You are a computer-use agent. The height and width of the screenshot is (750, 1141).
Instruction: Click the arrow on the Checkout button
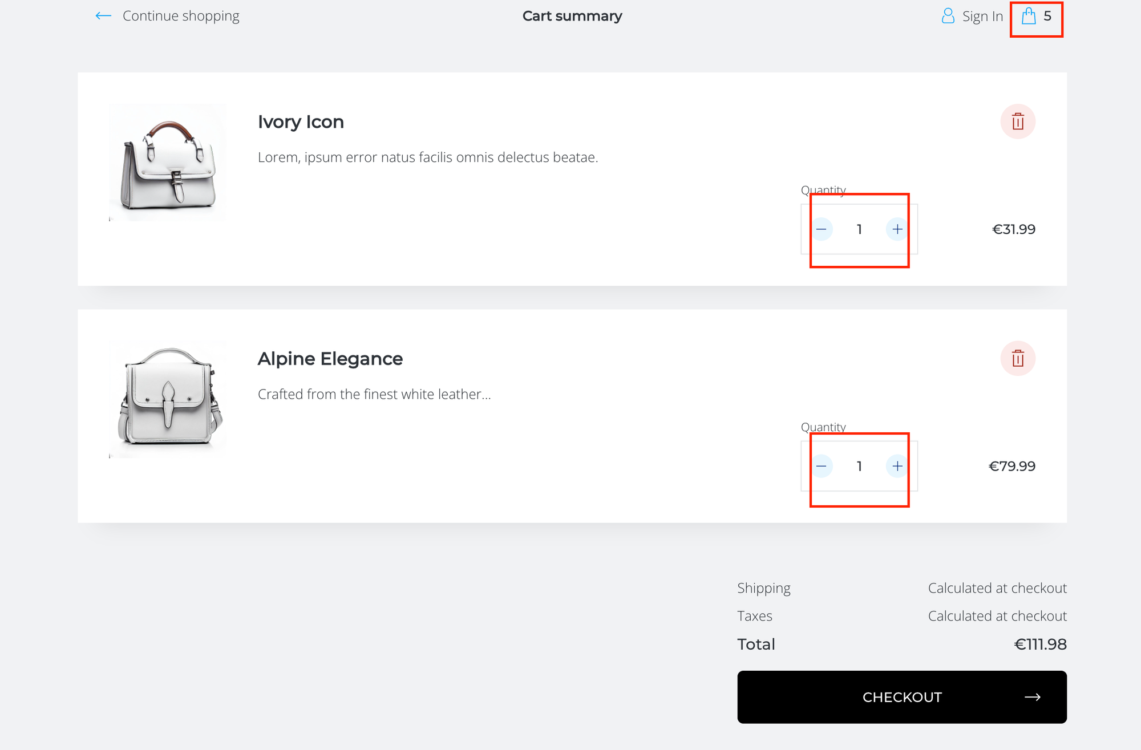(1032, 697)
